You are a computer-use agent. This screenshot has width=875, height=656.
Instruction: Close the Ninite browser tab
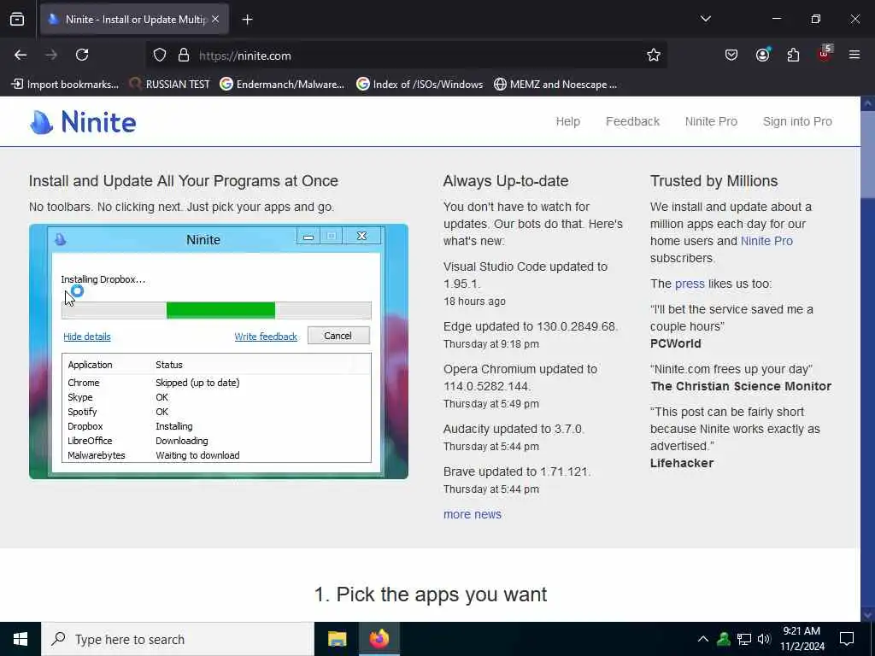(x=215, y=20)
